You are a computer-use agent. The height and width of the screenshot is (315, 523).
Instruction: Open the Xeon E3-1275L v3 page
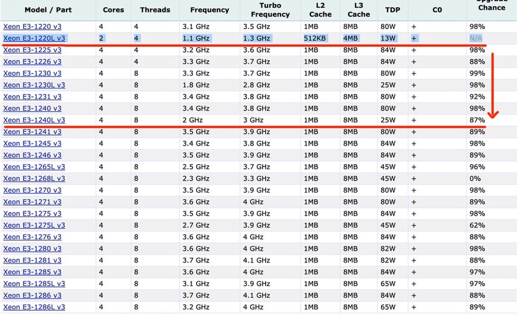(x=34, y=225)
